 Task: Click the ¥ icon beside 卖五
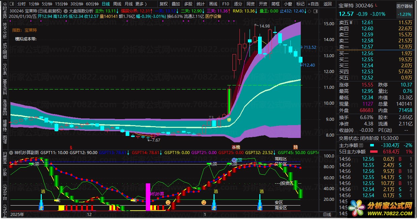click(x=351, y=23)
